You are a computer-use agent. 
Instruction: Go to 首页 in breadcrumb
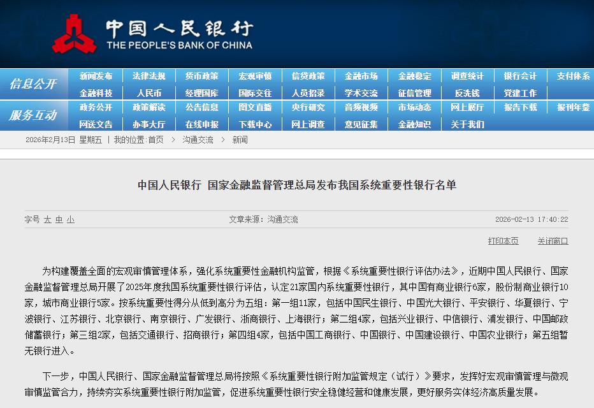[x=156, y=140]
